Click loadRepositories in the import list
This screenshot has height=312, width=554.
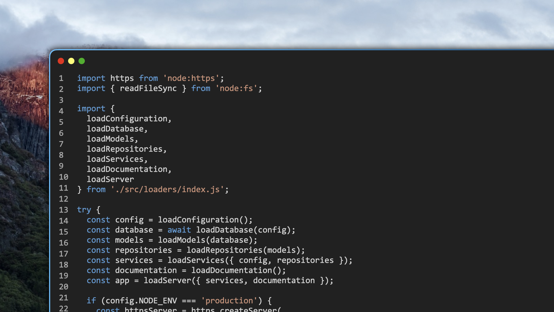pos(125,149)
